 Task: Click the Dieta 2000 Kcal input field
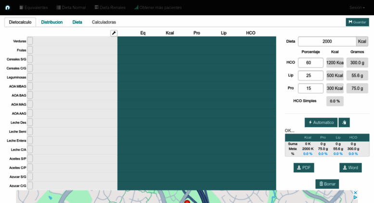327,41
